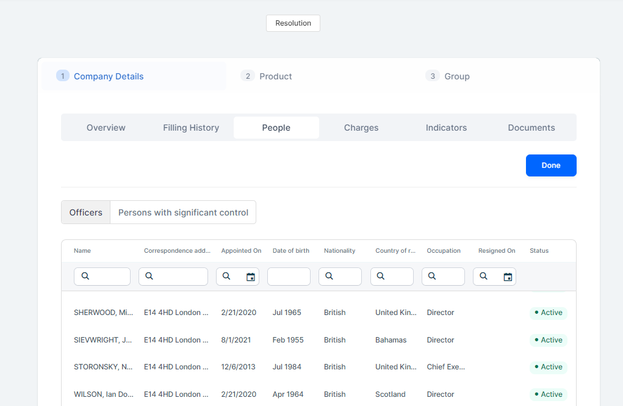Screen dimensions: 623x406
Task: Open calendar picker in Resigned On filter
Action: point(508,277)
